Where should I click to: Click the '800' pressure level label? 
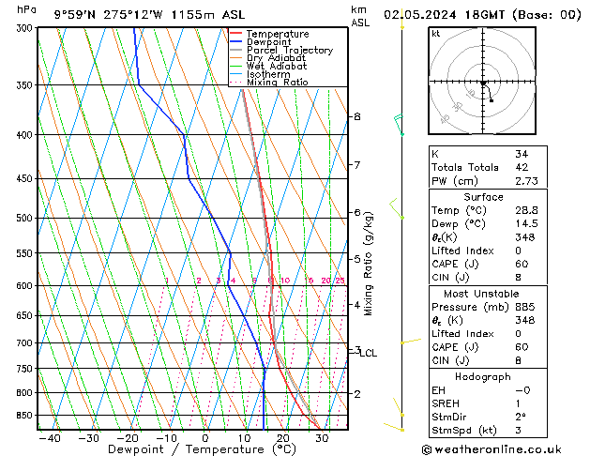26,393
